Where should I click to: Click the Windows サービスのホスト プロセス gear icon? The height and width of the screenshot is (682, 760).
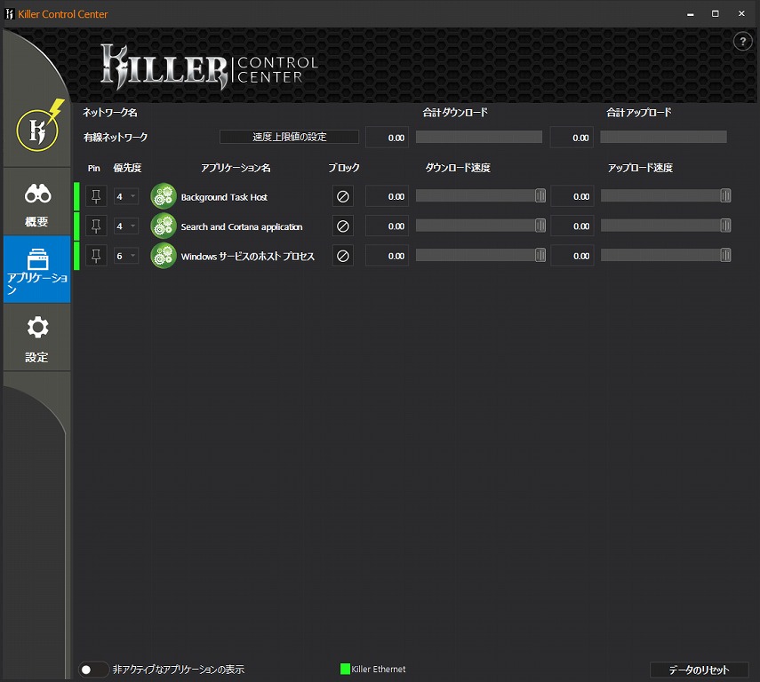click(164, 256)
